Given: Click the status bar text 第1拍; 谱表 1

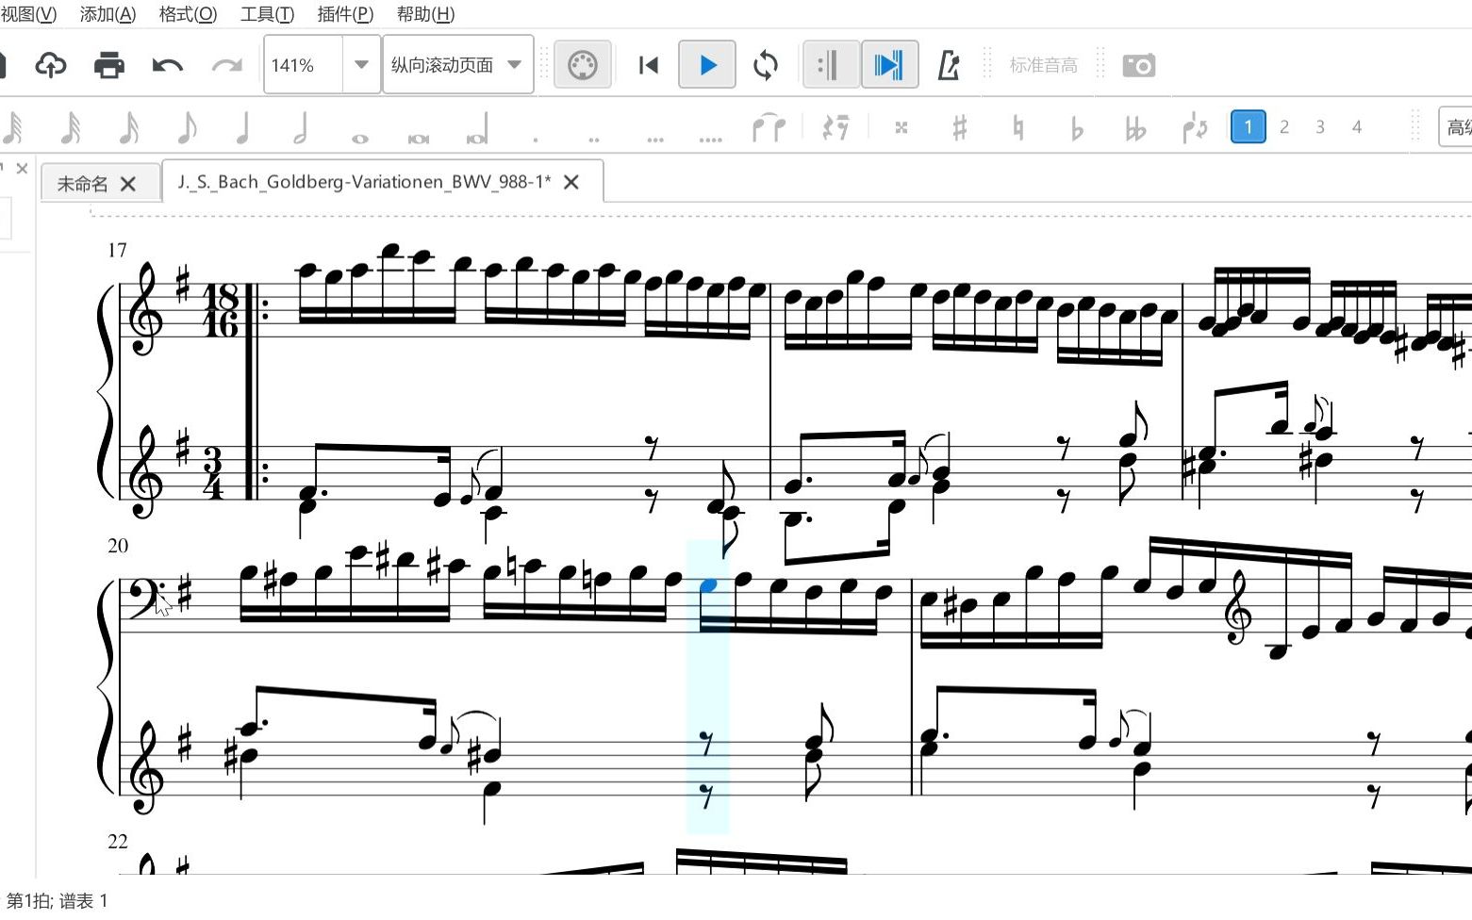Looking at the screenshot, I should point(58,901).
